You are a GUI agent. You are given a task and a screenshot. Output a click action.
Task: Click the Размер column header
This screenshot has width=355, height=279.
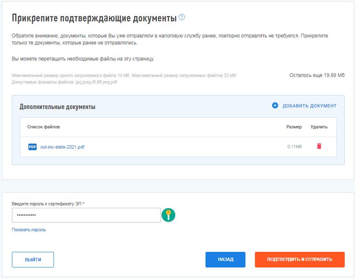coord(294,127)
